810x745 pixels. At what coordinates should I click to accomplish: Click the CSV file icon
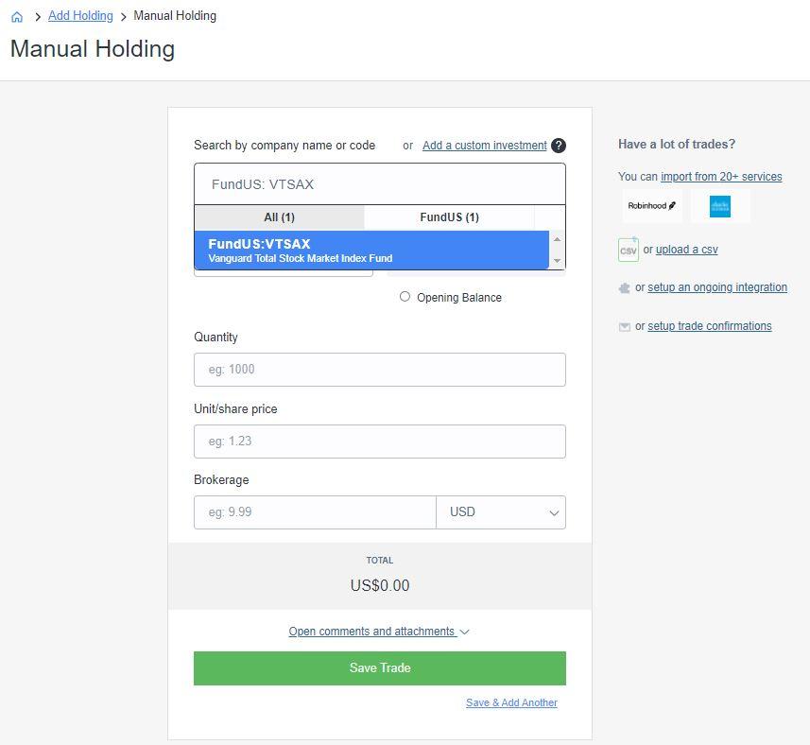[629, 250]
